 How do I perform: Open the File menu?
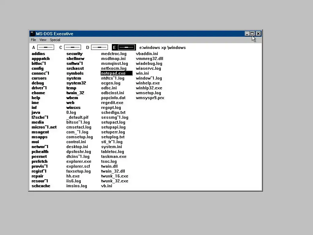click(x=33, y=40)
